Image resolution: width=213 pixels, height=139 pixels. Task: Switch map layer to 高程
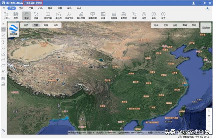tap(46, 25)
